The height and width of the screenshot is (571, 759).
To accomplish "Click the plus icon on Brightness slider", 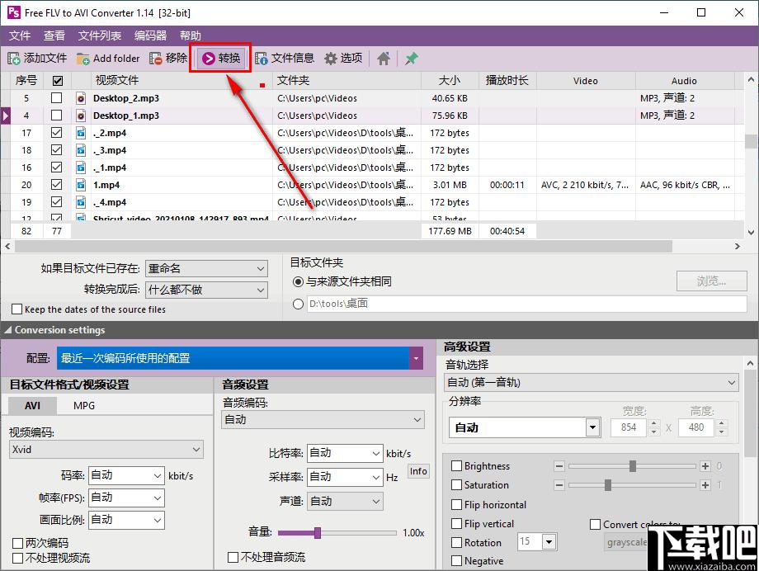I will tap(705, 466).
